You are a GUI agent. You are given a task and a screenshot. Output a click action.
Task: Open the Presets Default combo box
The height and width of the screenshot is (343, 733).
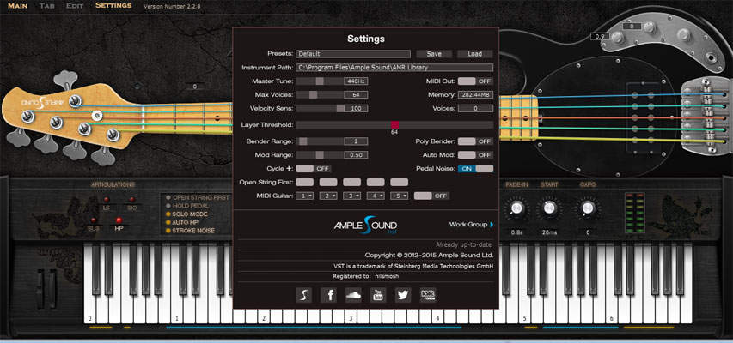point(353,54)
